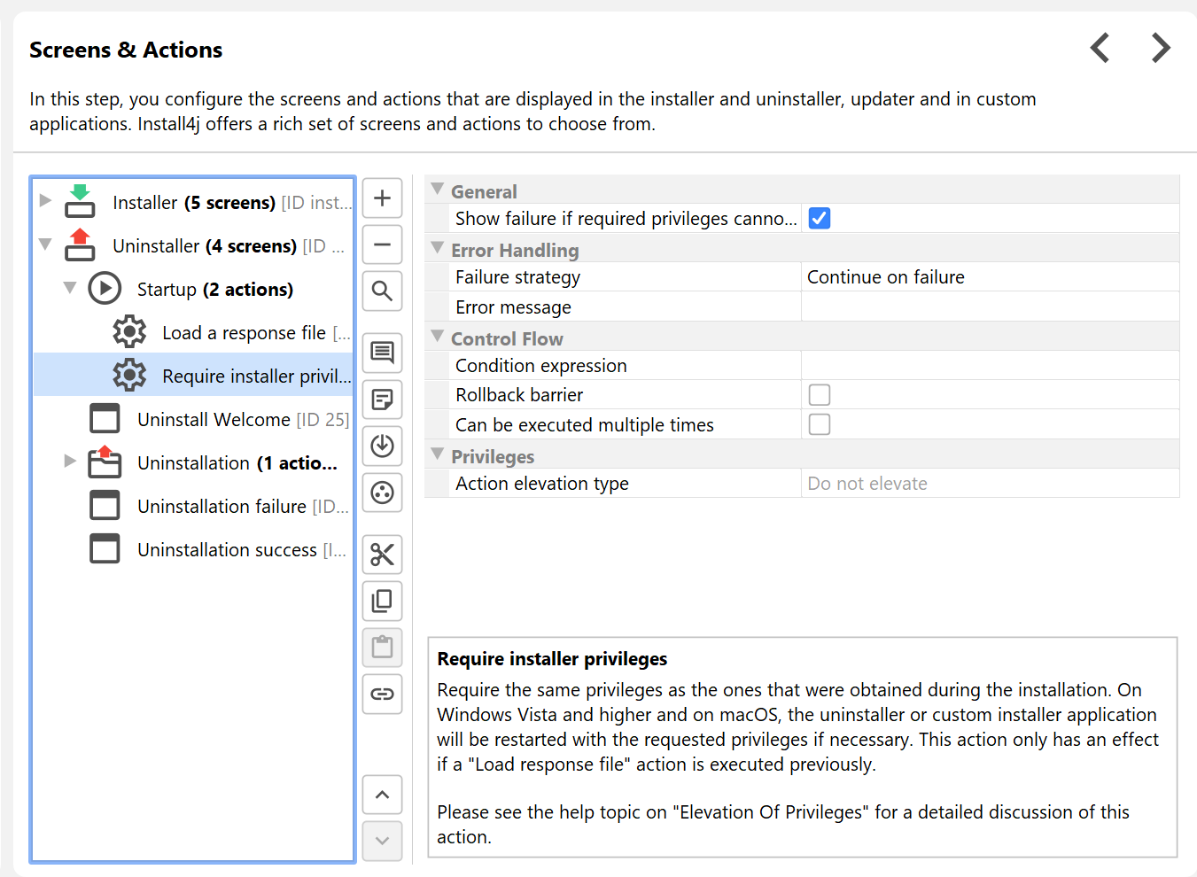This screenshot has height=877, width=1197.
Task: Collapse the Uninstaller tree node
Action: [45, 244]
